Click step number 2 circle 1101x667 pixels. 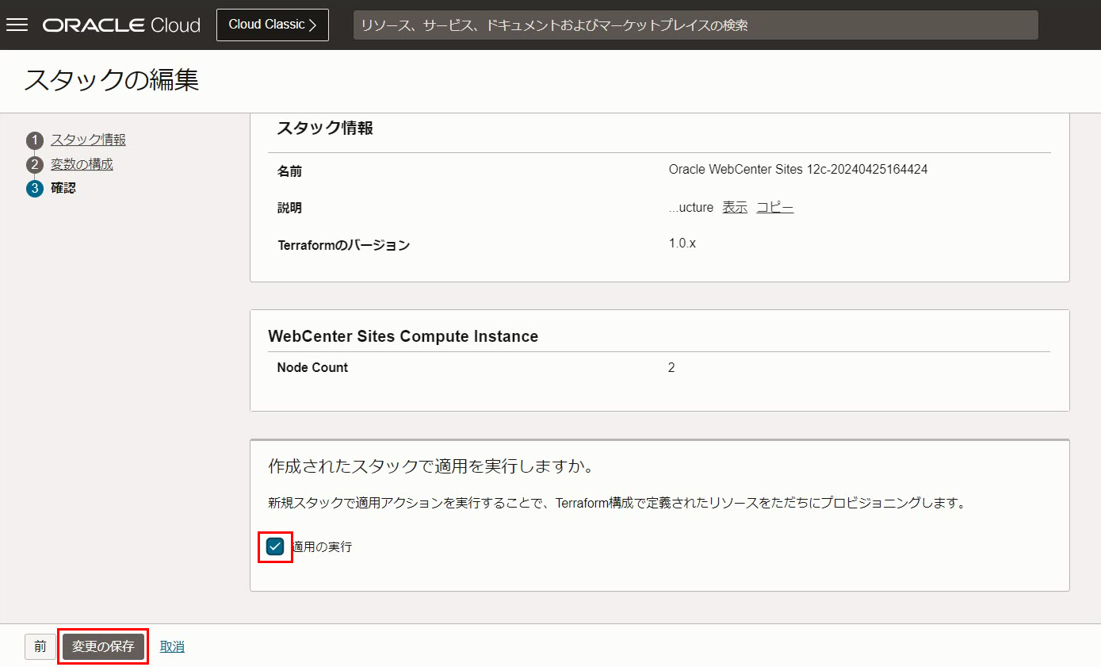coord(34,165)
